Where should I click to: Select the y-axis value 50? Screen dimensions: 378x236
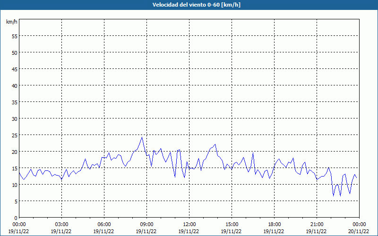point(15,53)
